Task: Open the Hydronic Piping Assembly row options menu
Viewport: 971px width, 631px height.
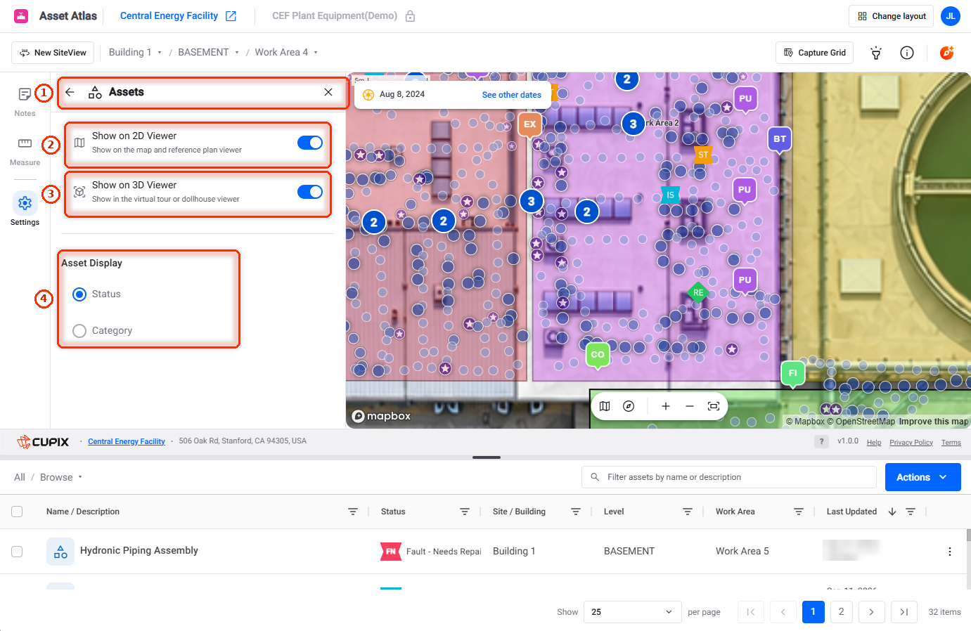Action: pyautogui.click(x=950, y=552)
